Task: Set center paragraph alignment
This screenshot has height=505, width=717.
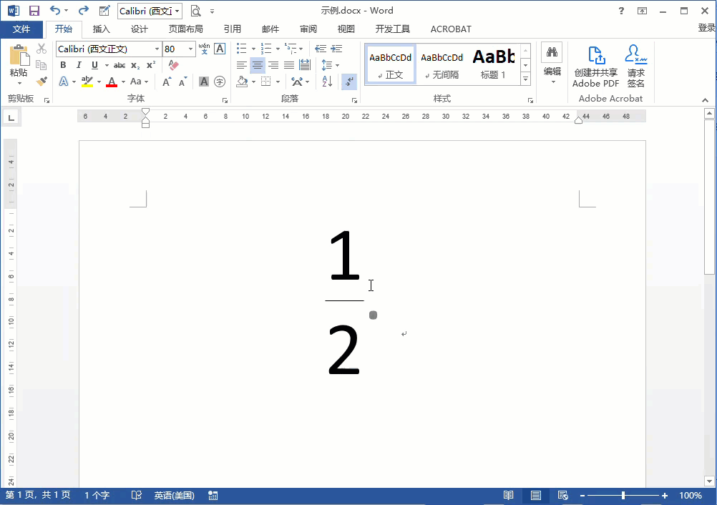Action: 258,65
